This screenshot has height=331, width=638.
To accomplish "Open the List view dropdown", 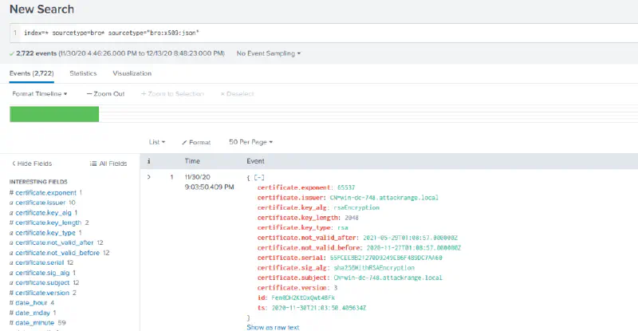I will 157,142.
